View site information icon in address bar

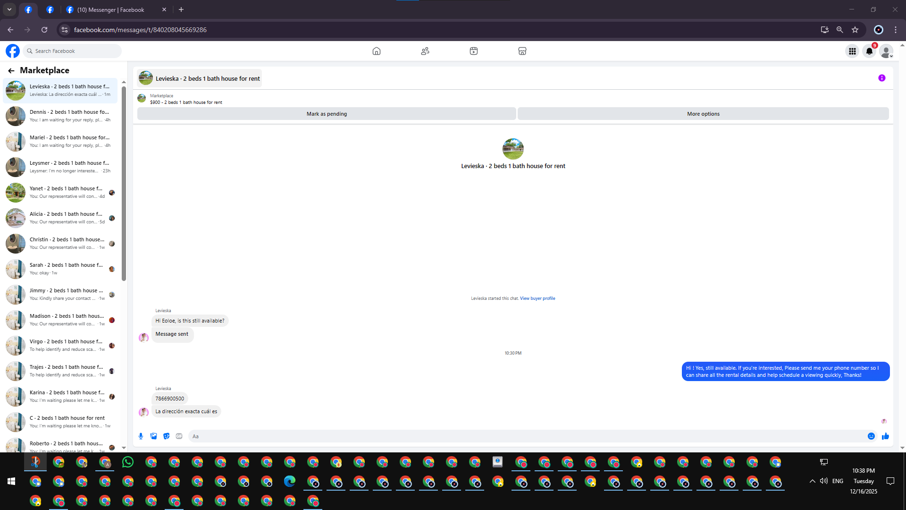tap(65, 30)
